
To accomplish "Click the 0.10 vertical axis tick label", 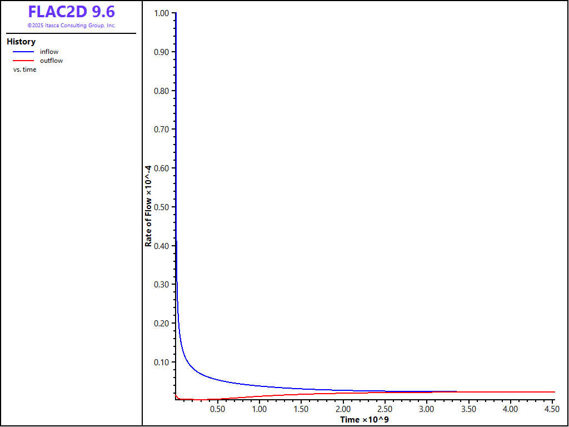I will click(x=161, y=362).
